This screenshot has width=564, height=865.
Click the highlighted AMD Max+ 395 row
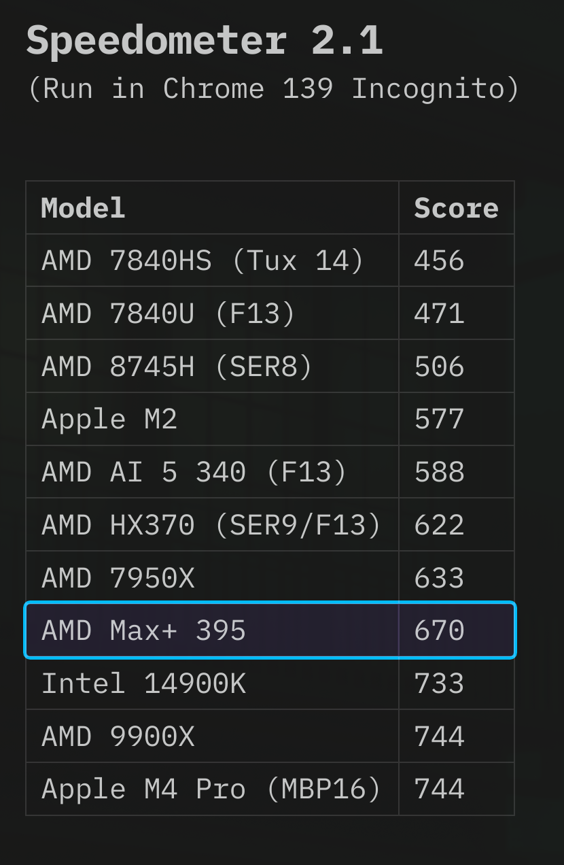point(270,630)
